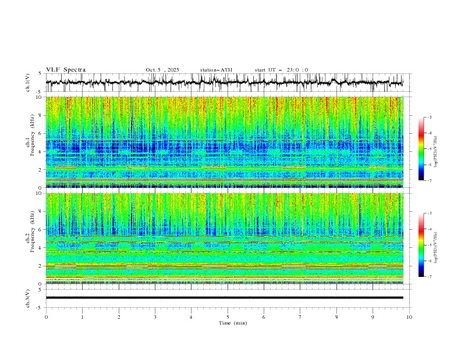Viewport: 461px width, 356px height.
Task: Click the time axis tick label "1"
Action: point(82,317)
